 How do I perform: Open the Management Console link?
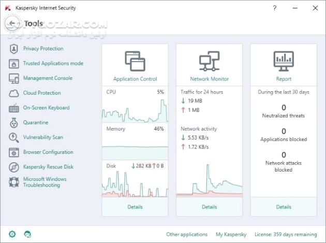(48, 78)
